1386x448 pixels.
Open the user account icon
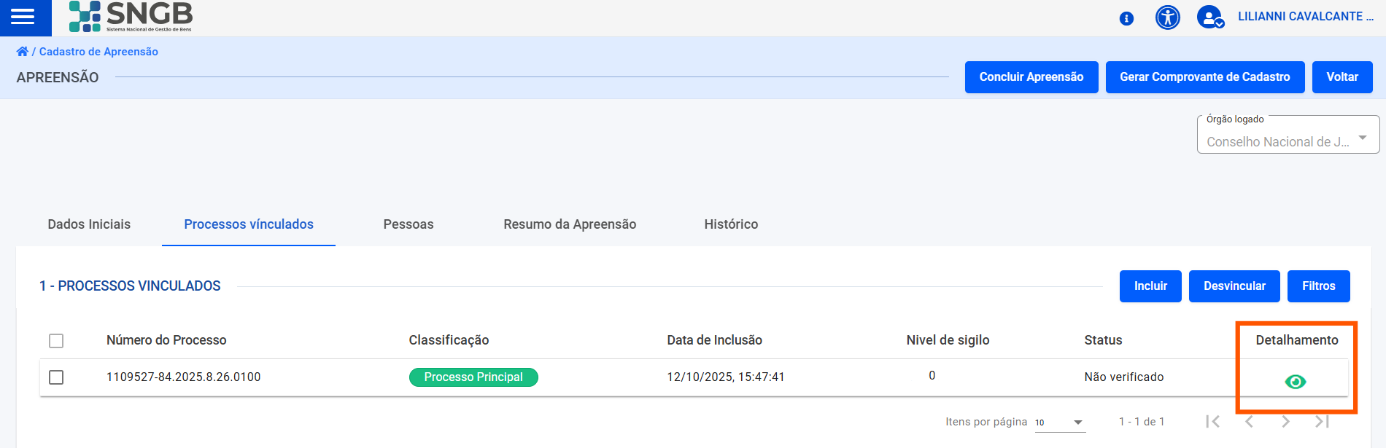click(1209, 18)
